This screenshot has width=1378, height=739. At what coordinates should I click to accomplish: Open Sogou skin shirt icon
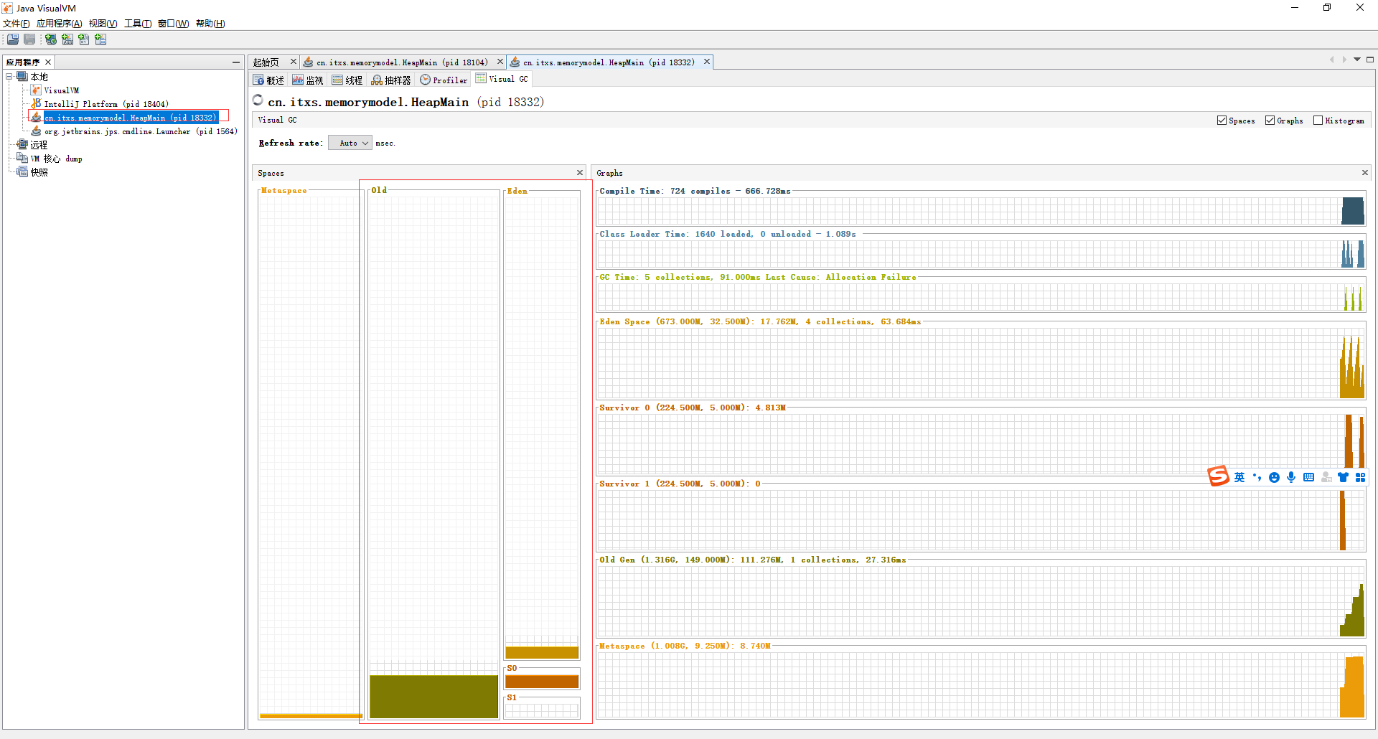(1343, 478)
